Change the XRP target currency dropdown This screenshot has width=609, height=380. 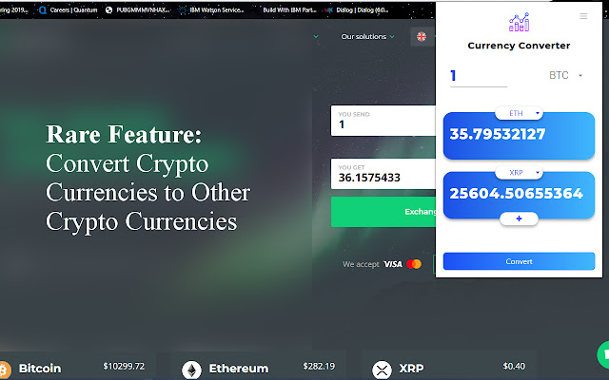click(x=519, y=173)
